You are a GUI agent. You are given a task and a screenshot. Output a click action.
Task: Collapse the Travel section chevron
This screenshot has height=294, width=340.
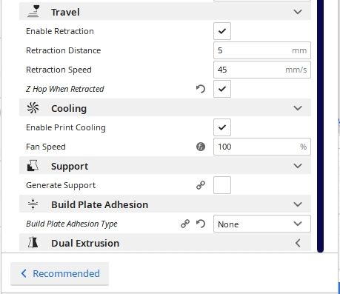(x=298, y=12)
